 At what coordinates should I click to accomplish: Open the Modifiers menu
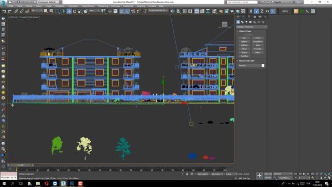60,6
